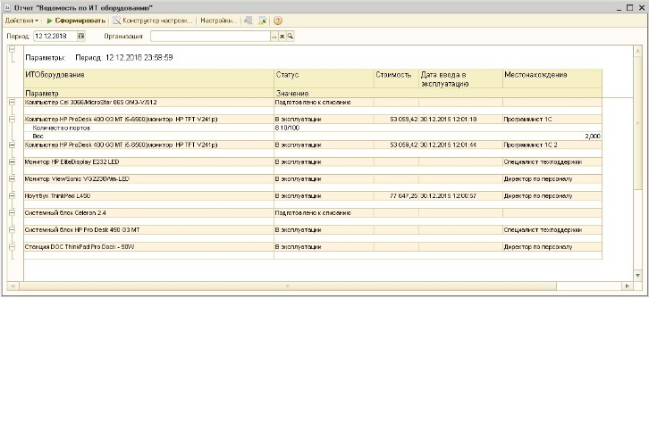Clear the Организация field with X icon

tap(282, 37)
